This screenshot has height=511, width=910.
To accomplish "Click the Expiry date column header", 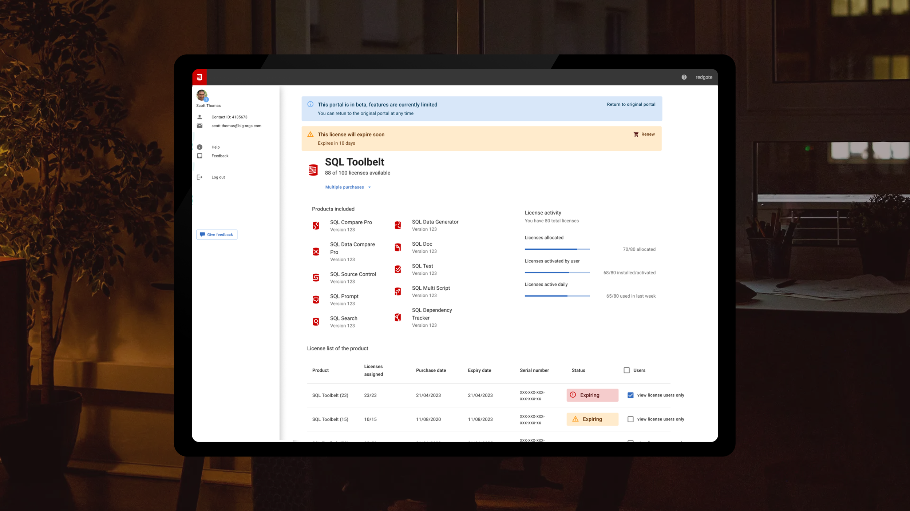I will click(x=479, y=370).
